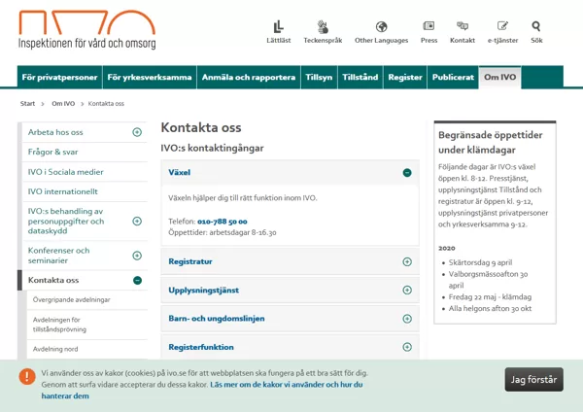Open the Register menu item
583x412 pixels.
405,78
